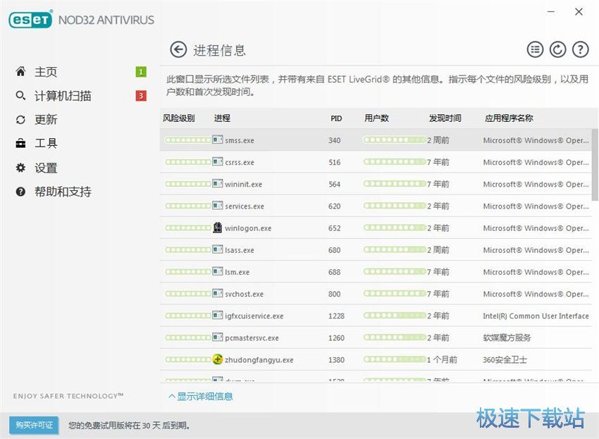Click the process list vertical scrollbar thumb
Viewport: 599px width, 439px height.
tap(595, 165)
